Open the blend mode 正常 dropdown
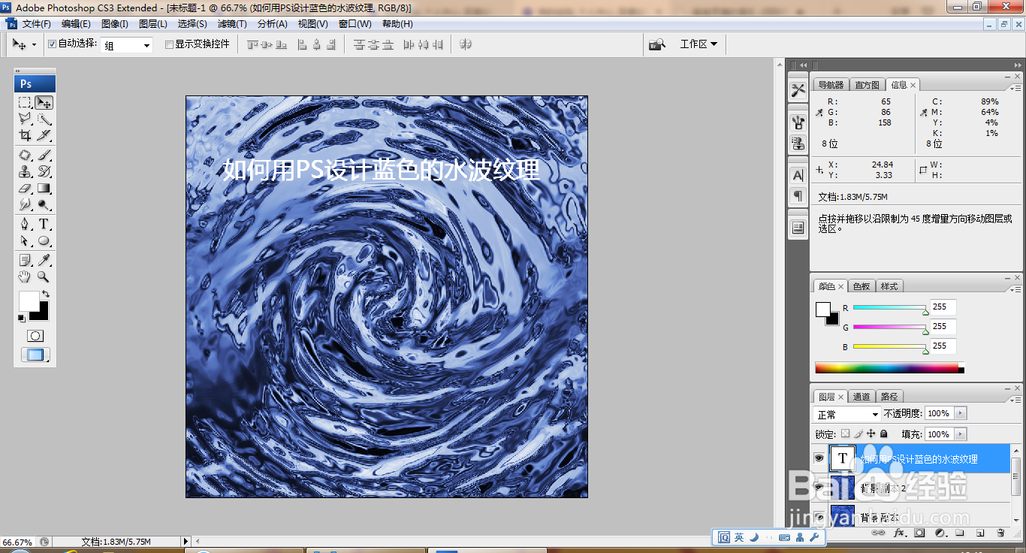1026x553 pixels. click(x=847, y=414)
